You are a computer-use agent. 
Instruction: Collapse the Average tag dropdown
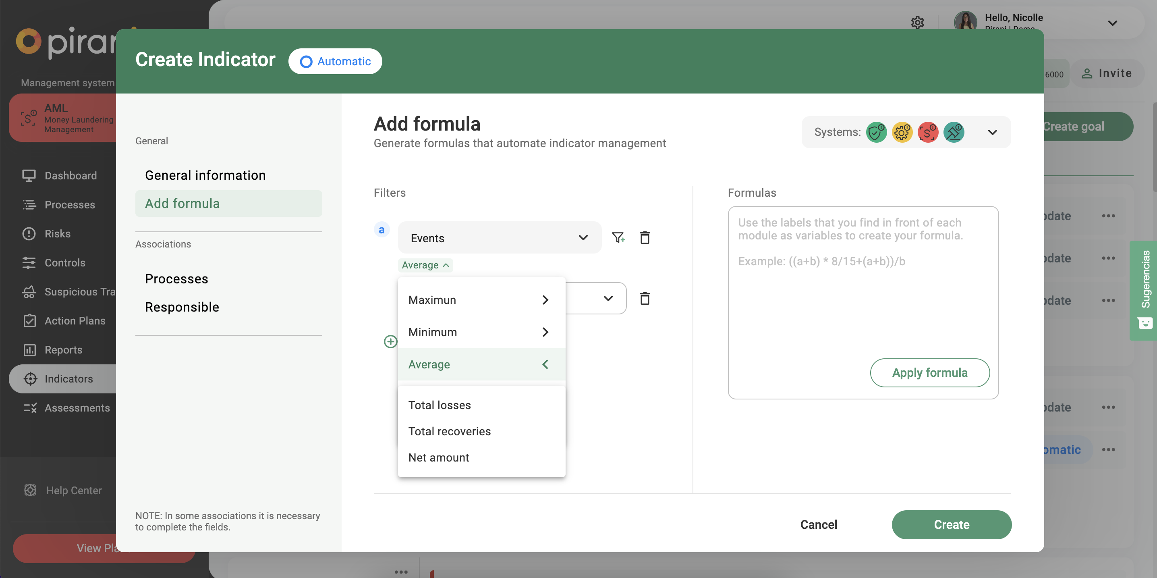[425, 265]
